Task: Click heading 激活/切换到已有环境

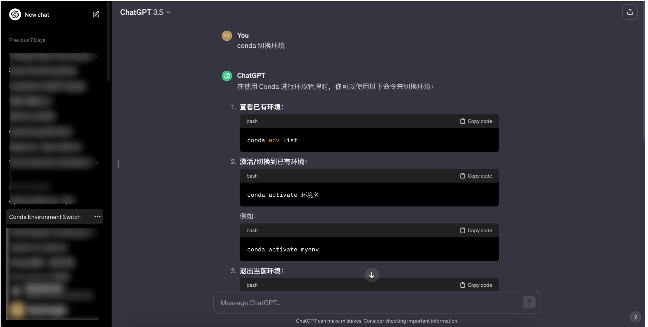Action: pos(273,162)
